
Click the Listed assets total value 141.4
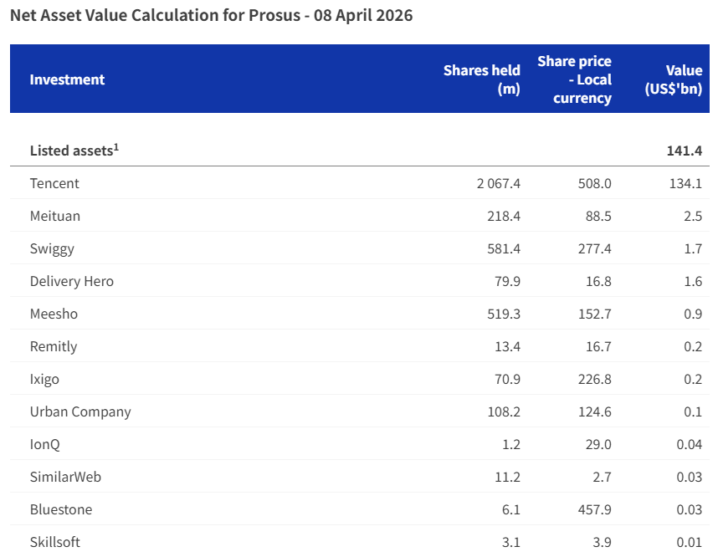point(684,151)
